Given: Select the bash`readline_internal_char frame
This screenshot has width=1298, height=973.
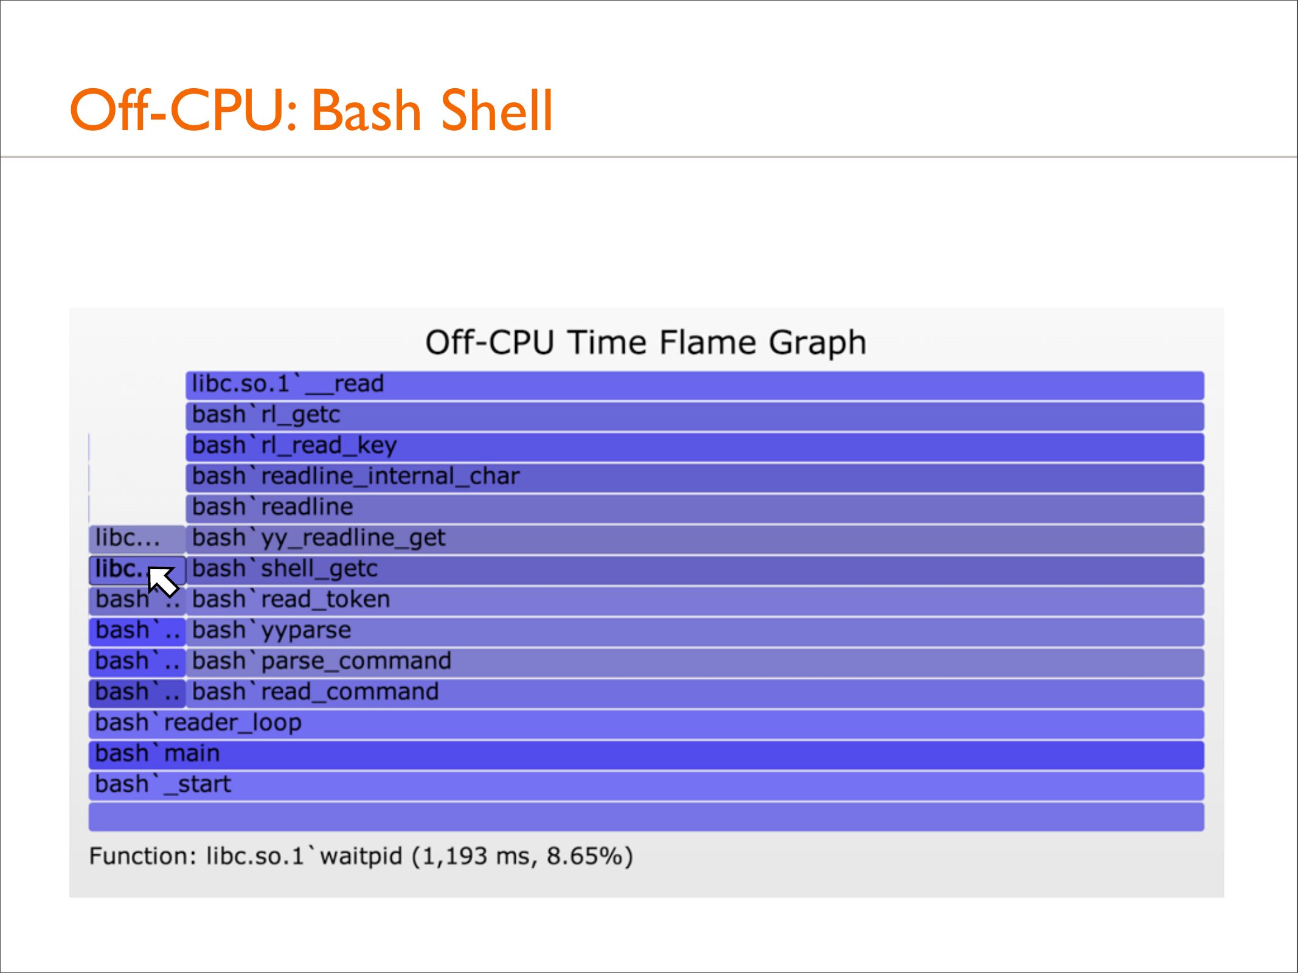Looking at the screenshot, I should pos(695,477).
